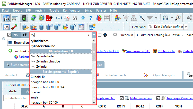Click the question mark help icon
Viewport: 193px width, 109px height.
[91, 18]
